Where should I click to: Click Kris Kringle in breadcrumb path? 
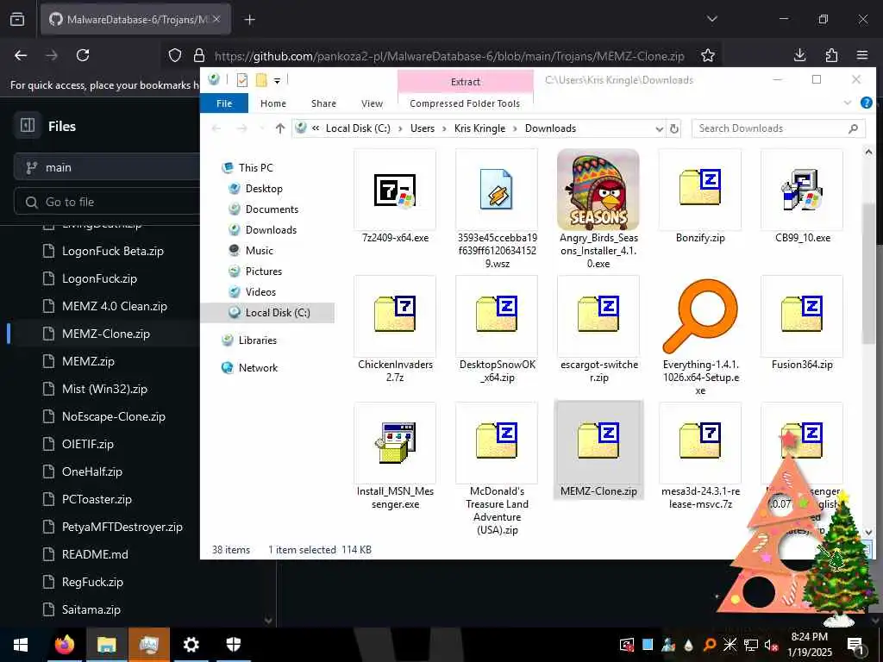[479, 128]
